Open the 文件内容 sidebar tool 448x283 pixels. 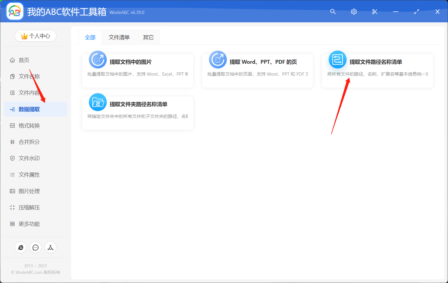pos(28,93)
